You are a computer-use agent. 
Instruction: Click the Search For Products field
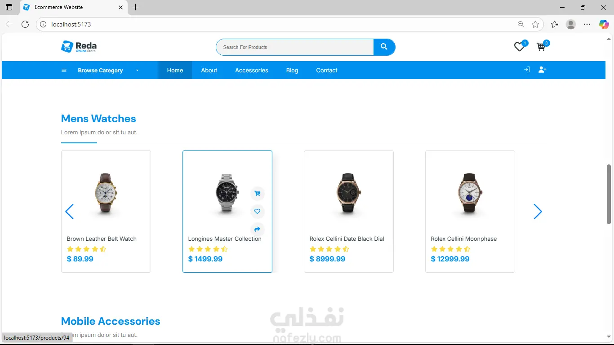click(x=295, y=47)
